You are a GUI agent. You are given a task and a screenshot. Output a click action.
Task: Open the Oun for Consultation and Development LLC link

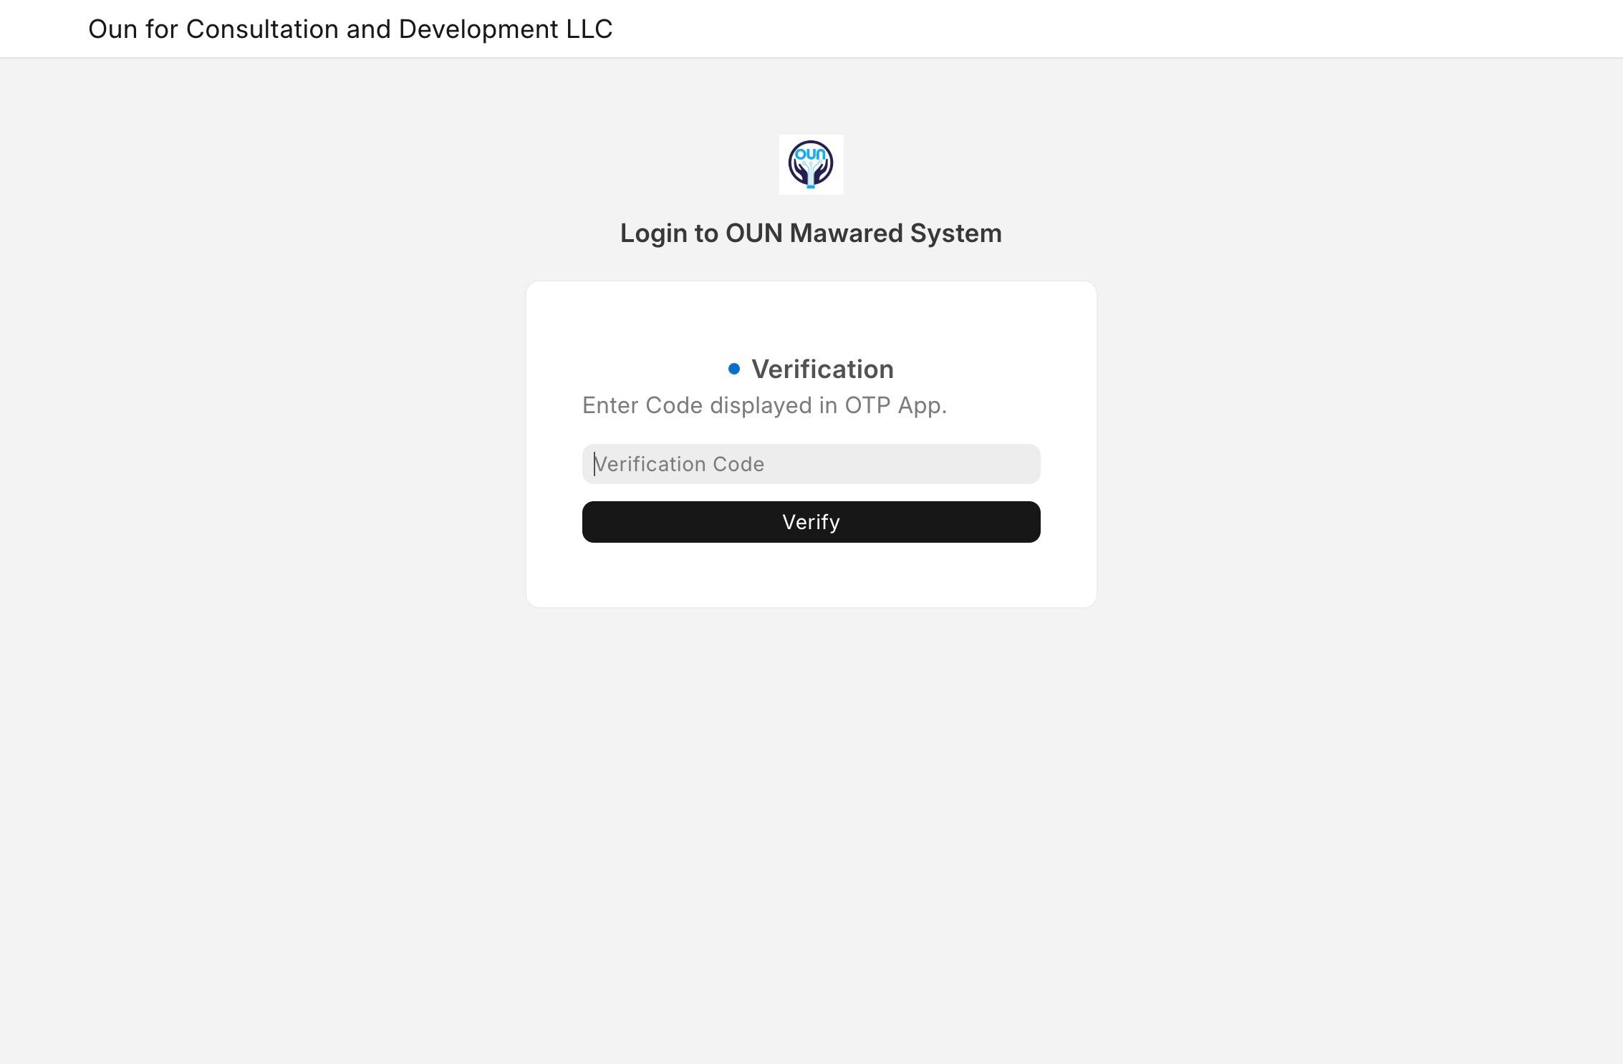coord(350,29)
